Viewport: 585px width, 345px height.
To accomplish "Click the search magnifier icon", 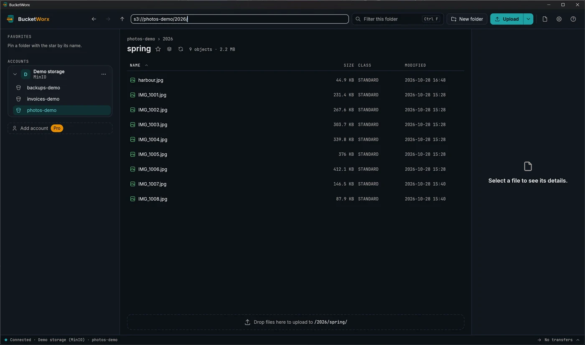I will click(x=358, y=19).
